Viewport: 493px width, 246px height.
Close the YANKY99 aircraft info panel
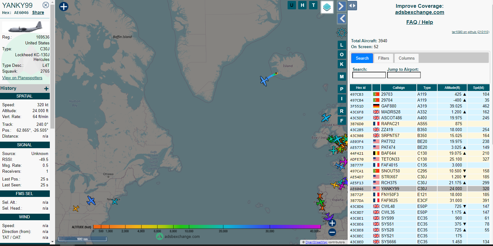coord(46,5)
